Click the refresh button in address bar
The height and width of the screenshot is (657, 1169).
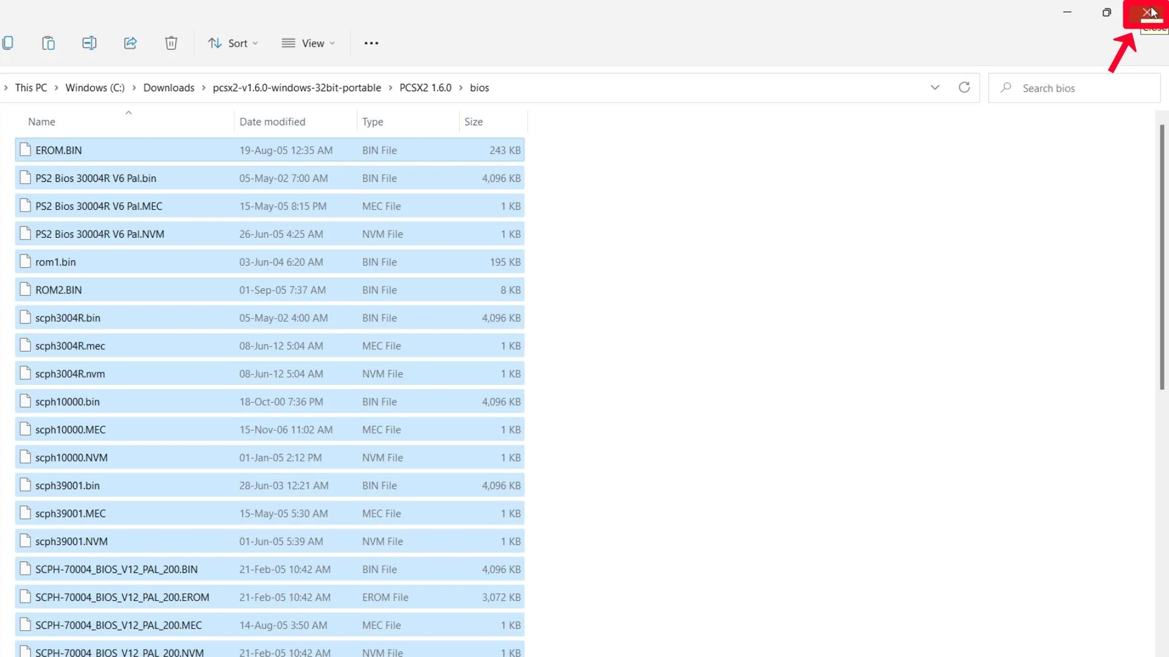coord(964,88)
